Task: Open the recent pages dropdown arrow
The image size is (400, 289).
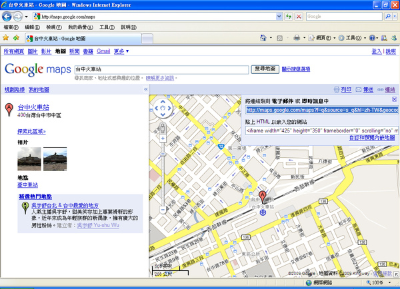Action: point(26,17)
